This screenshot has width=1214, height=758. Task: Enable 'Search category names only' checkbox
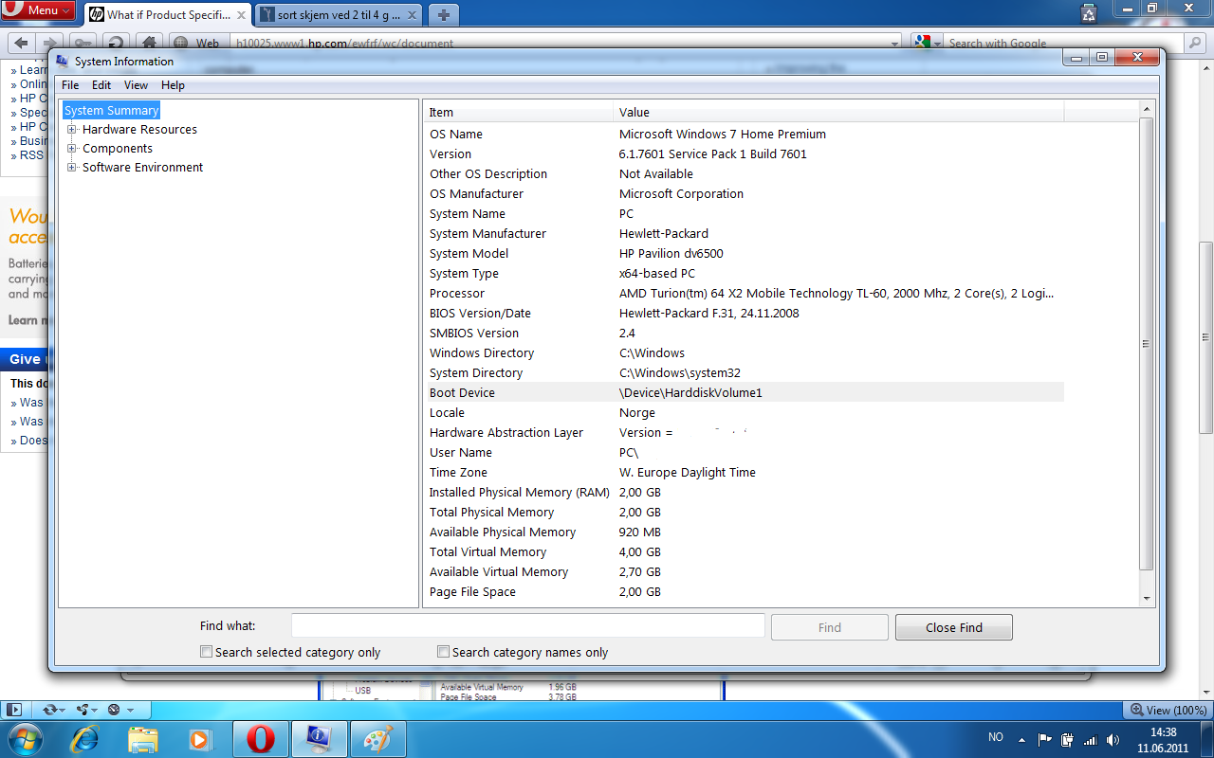tap(443, 652)
